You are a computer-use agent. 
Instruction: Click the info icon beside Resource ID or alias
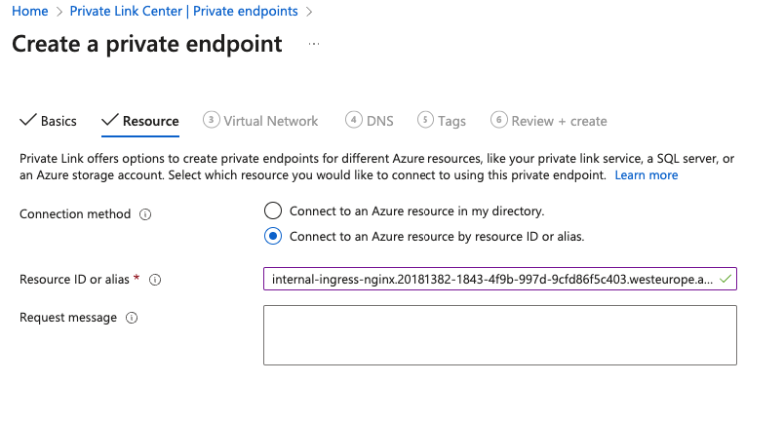pos(155,280)
